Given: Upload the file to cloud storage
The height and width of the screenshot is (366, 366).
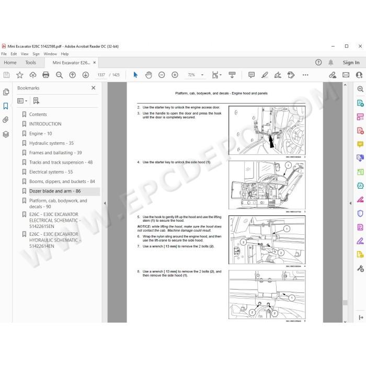Looking at the screenshot, I should click(x=33, y=75).
